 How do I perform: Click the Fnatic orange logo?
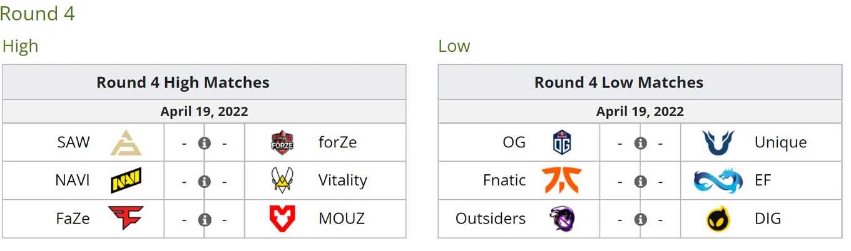[x=562, y=181]
